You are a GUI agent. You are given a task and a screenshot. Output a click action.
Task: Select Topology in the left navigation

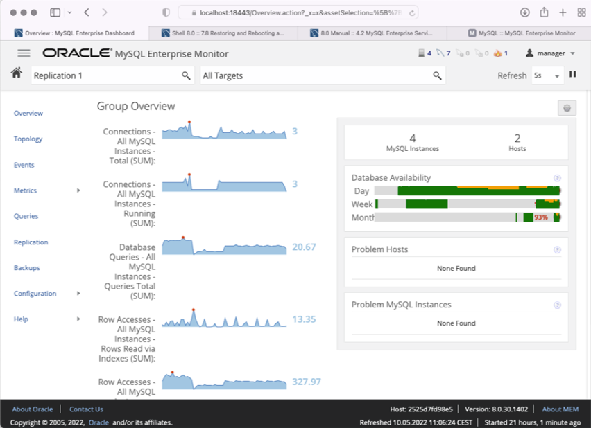(x=28, y=139)
